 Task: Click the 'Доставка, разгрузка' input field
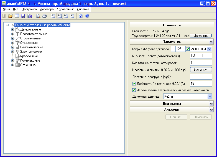pyautogui.click(x=201, y=77)
